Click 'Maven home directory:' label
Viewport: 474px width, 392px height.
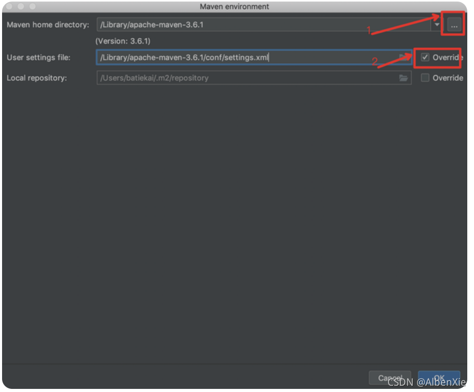tap(48, 25)
